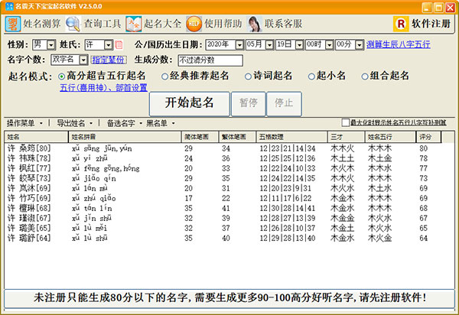Screen dimensions: 459x315
Task: Click the 评分 score column header
Action: pyautogui.click(x=425, y=137)
